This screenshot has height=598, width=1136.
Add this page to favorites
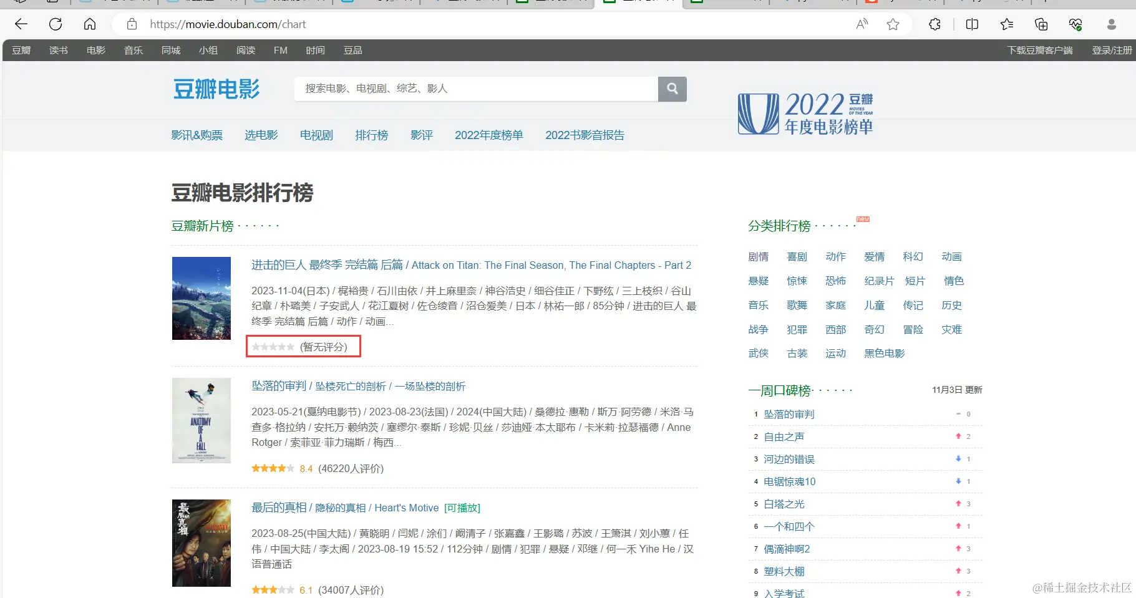893,24
